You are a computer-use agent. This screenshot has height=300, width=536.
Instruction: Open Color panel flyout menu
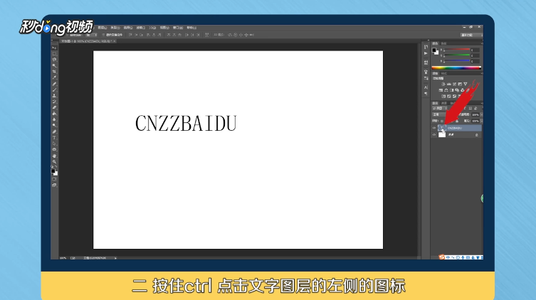[x=482, y=43]
